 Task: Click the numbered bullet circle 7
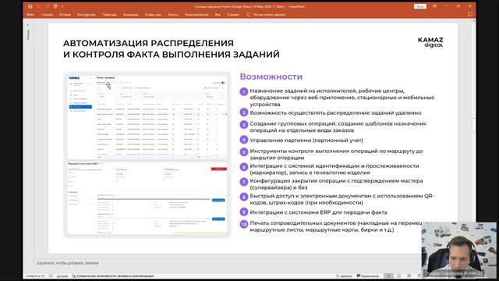(244, 182)
